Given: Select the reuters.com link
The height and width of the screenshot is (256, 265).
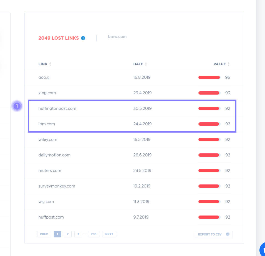Looking at the screenshot, I should click(x=50, y=171).
